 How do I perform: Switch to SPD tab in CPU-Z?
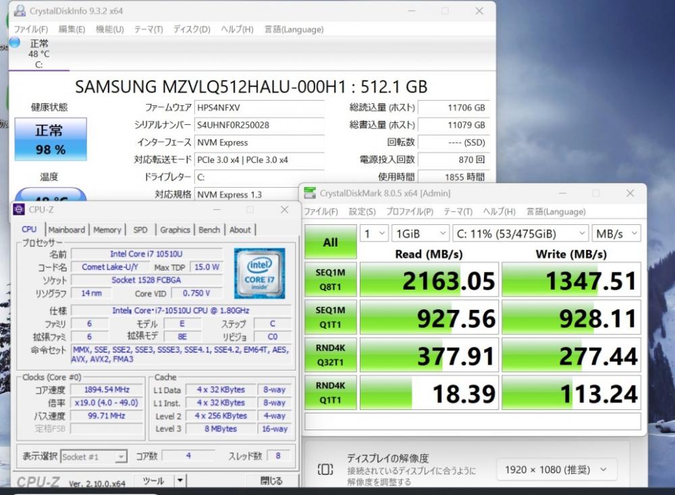[140, 230]
